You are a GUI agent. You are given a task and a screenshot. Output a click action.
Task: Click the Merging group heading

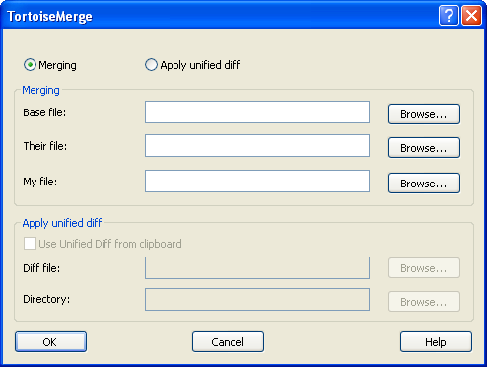click(40, 90)
